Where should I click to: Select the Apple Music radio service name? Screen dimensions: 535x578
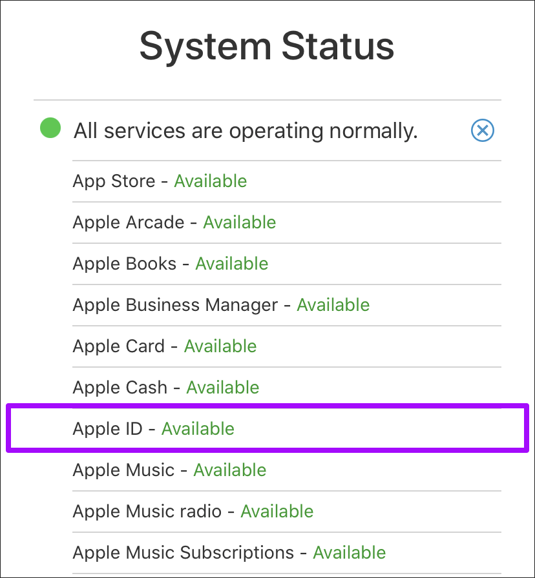[147, 511]
